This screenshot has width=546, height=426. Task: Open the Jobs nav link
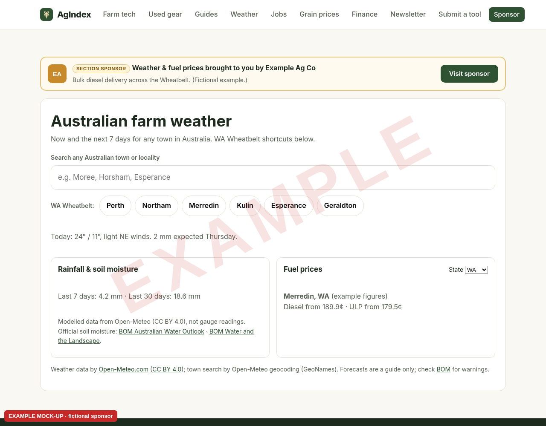click(x=279, y=14)
